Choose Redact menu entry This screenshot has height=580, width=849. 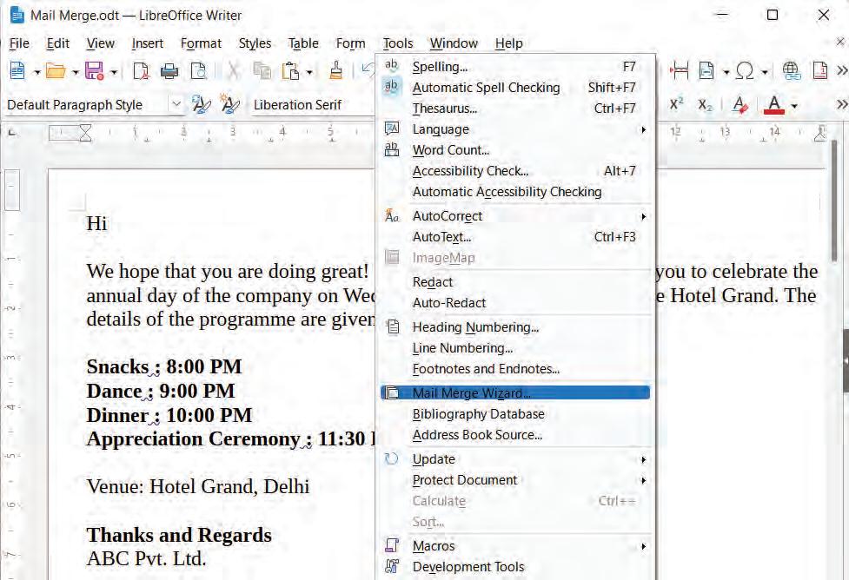[x=515, y=282]
